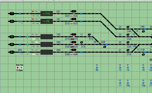Click the blue switch button labeled 56
The height and width of the screenshot is (93, 152).
coord(97,68)
